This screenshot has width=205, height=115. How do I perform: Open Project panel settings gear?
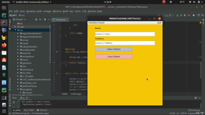point(45,19)
